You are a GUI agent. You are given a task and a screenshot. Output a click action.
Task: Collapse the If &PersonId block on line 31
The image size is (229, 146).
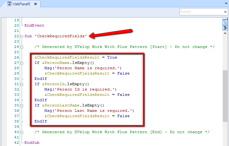click(x=22, y=84)
